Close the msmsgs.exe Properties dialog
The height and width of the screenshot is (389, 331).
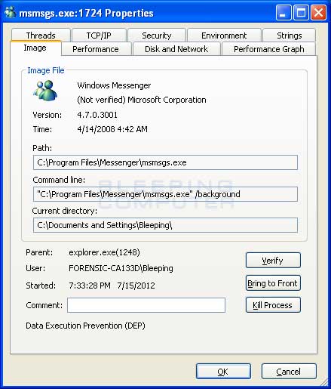point(318,12)
